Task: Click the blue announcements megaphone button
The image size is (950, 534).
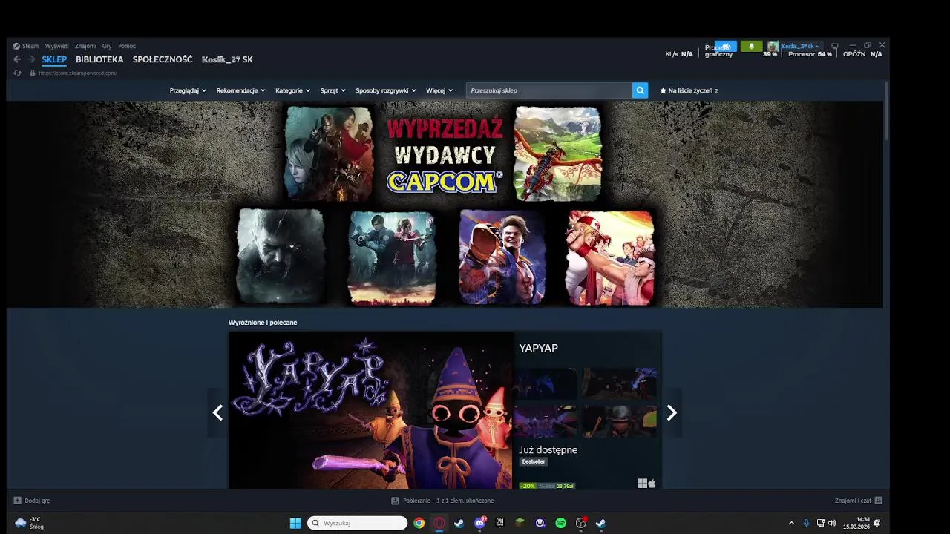Action: point(726,46)
